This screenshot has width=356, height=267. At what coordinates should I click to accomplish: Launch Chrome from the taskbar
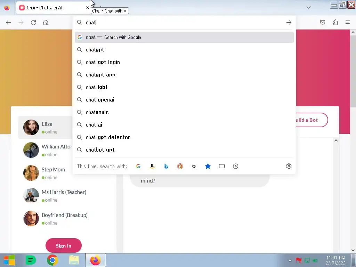pos(52,260)
